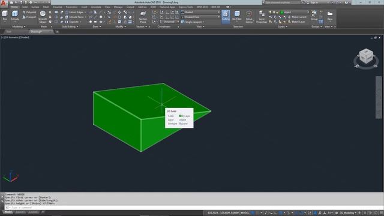This screenshot has height=216, width=384.
Task: Click the MODEL space status bar button
Action: click(245, 213)
